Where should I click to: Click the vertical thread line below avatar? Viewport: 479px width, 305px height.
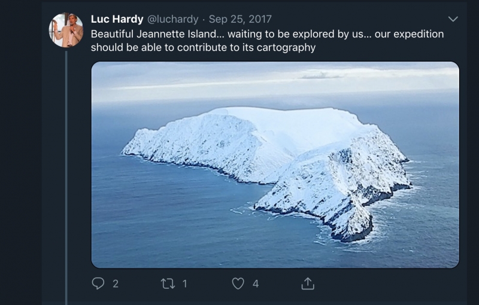[66, 179]
